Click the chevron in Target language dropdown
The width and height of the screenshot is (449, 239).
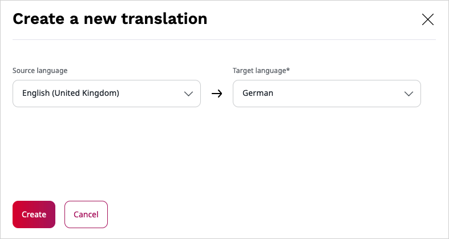click(x=408, y=94)
